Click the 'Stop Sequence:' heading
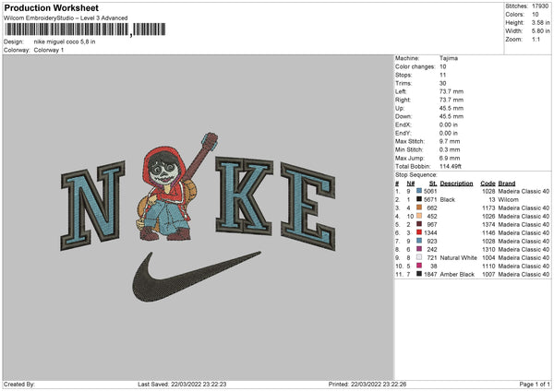 point(416,174)
